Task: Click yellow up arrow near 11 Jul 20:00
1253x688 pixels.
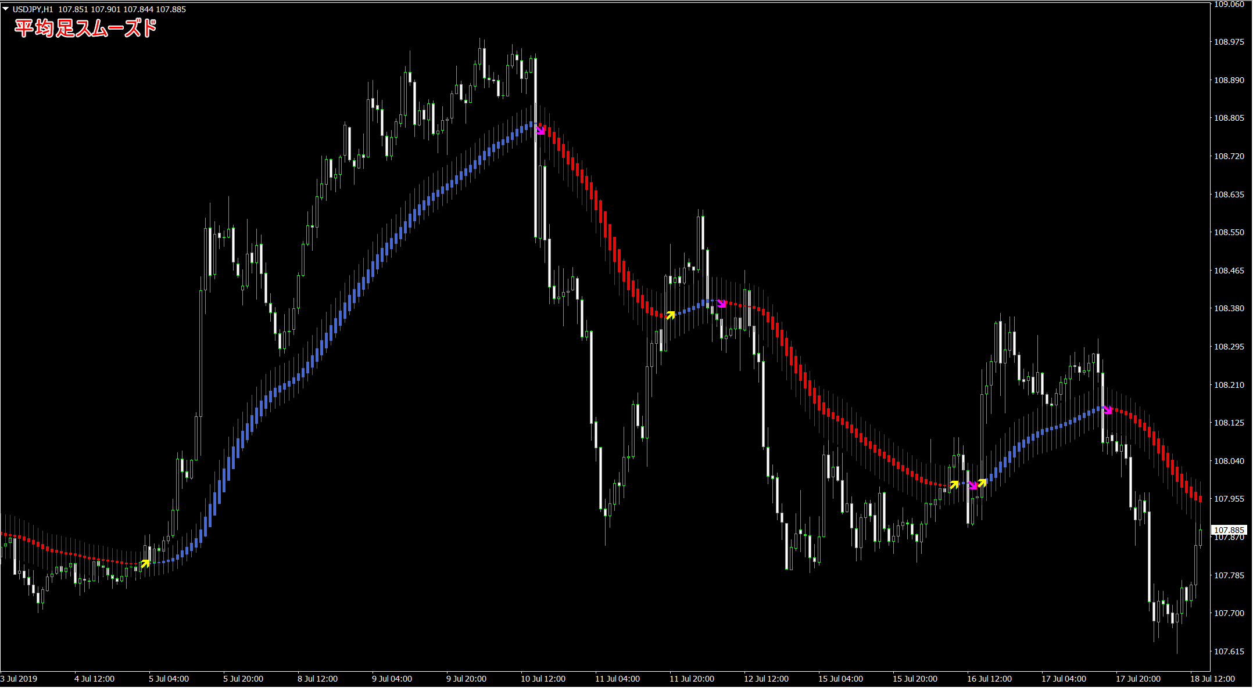Action: tap(671, 315)
